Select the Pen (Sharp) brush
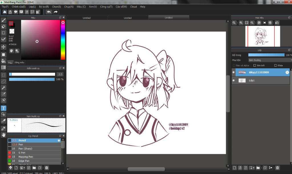The image size is (292, 174). 34,149
